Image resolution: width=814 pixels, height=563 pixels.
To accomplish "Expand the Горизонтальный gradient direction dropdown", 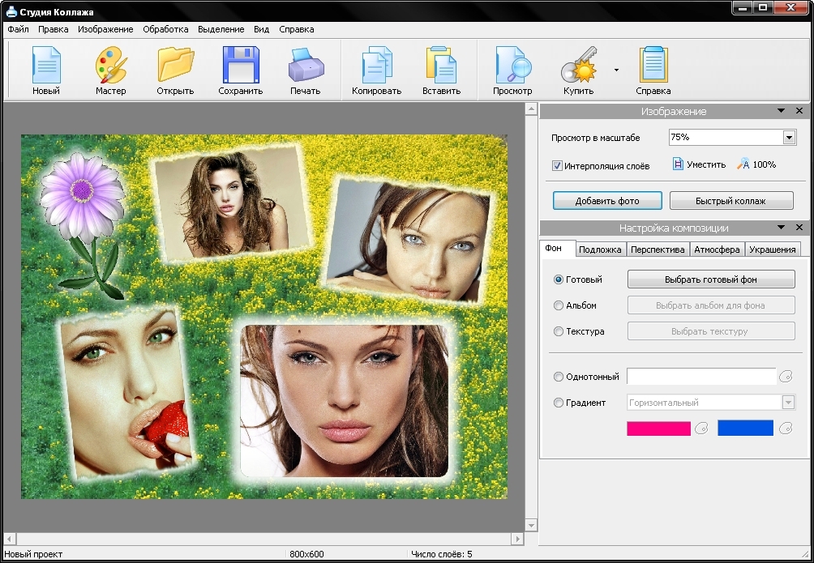I will tap(788, 403).
